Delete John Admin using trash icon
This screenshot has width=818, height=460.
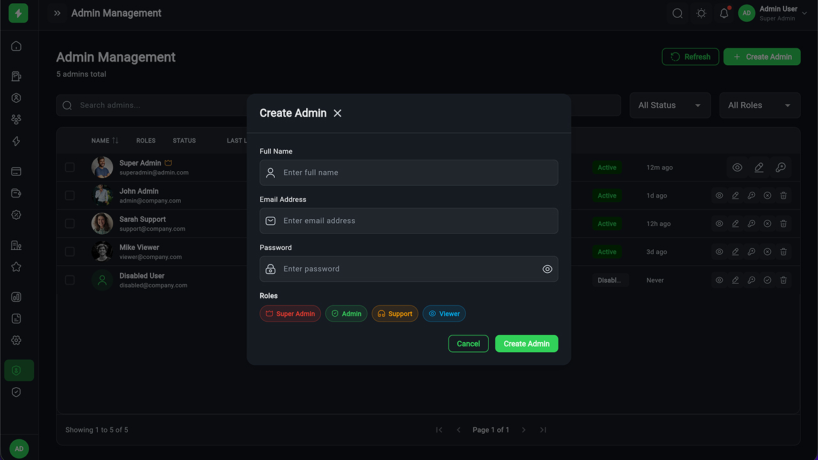pyautogui.click(x=783, y=195)
